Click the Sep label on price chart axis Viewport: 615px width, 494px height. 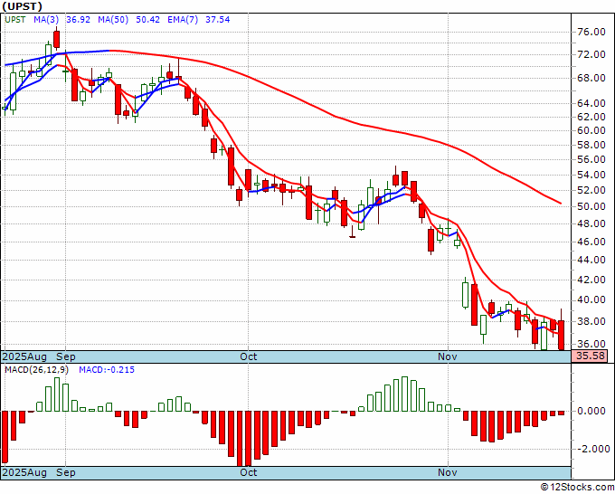(x=66, y=356)
